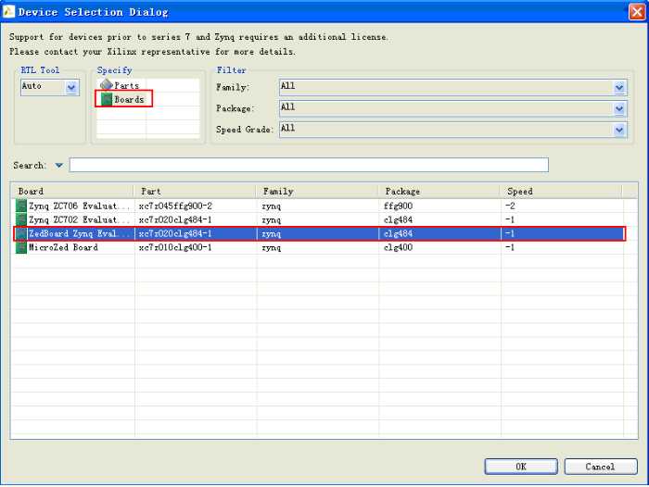Sort by the Package column header
The width and height of the screenshot is (649, 487).
[x=439, y=191]
